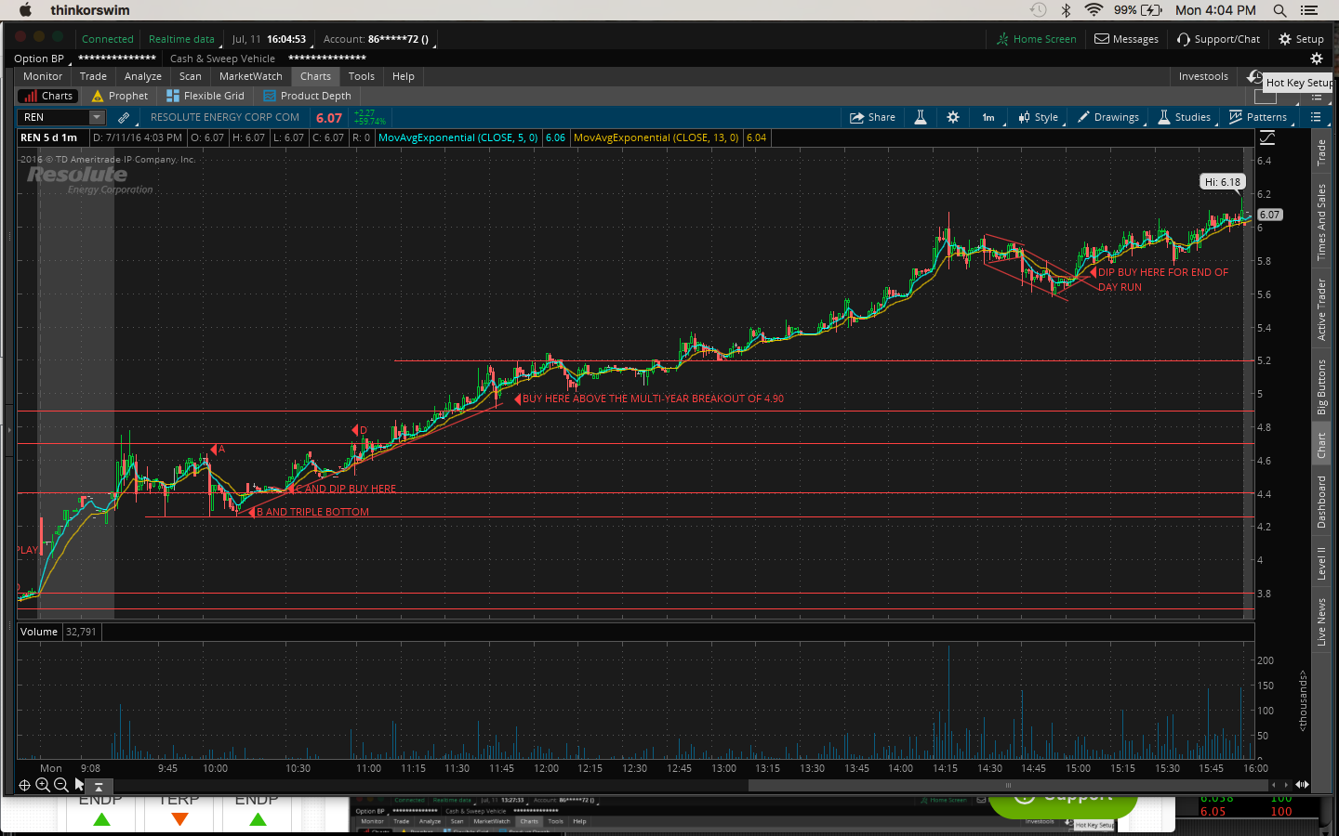Open the Times And Sales sidebar tab
Image resolution: width=1339 pixels, height=836 pixels.
(1321, 222)
